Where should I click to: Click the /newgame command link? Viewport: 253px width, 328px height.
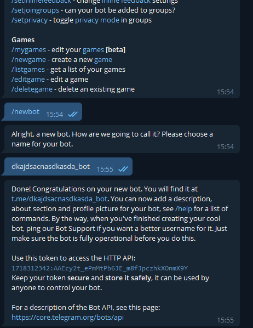coord(28,60)
